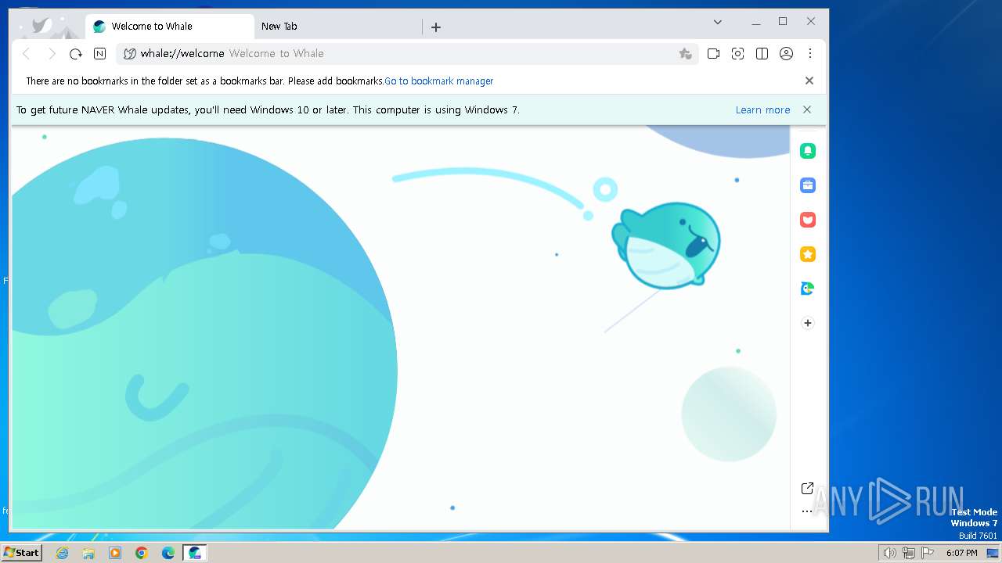
Task: Launch Microsoft Edge from the taskbar
Action: 168,553
